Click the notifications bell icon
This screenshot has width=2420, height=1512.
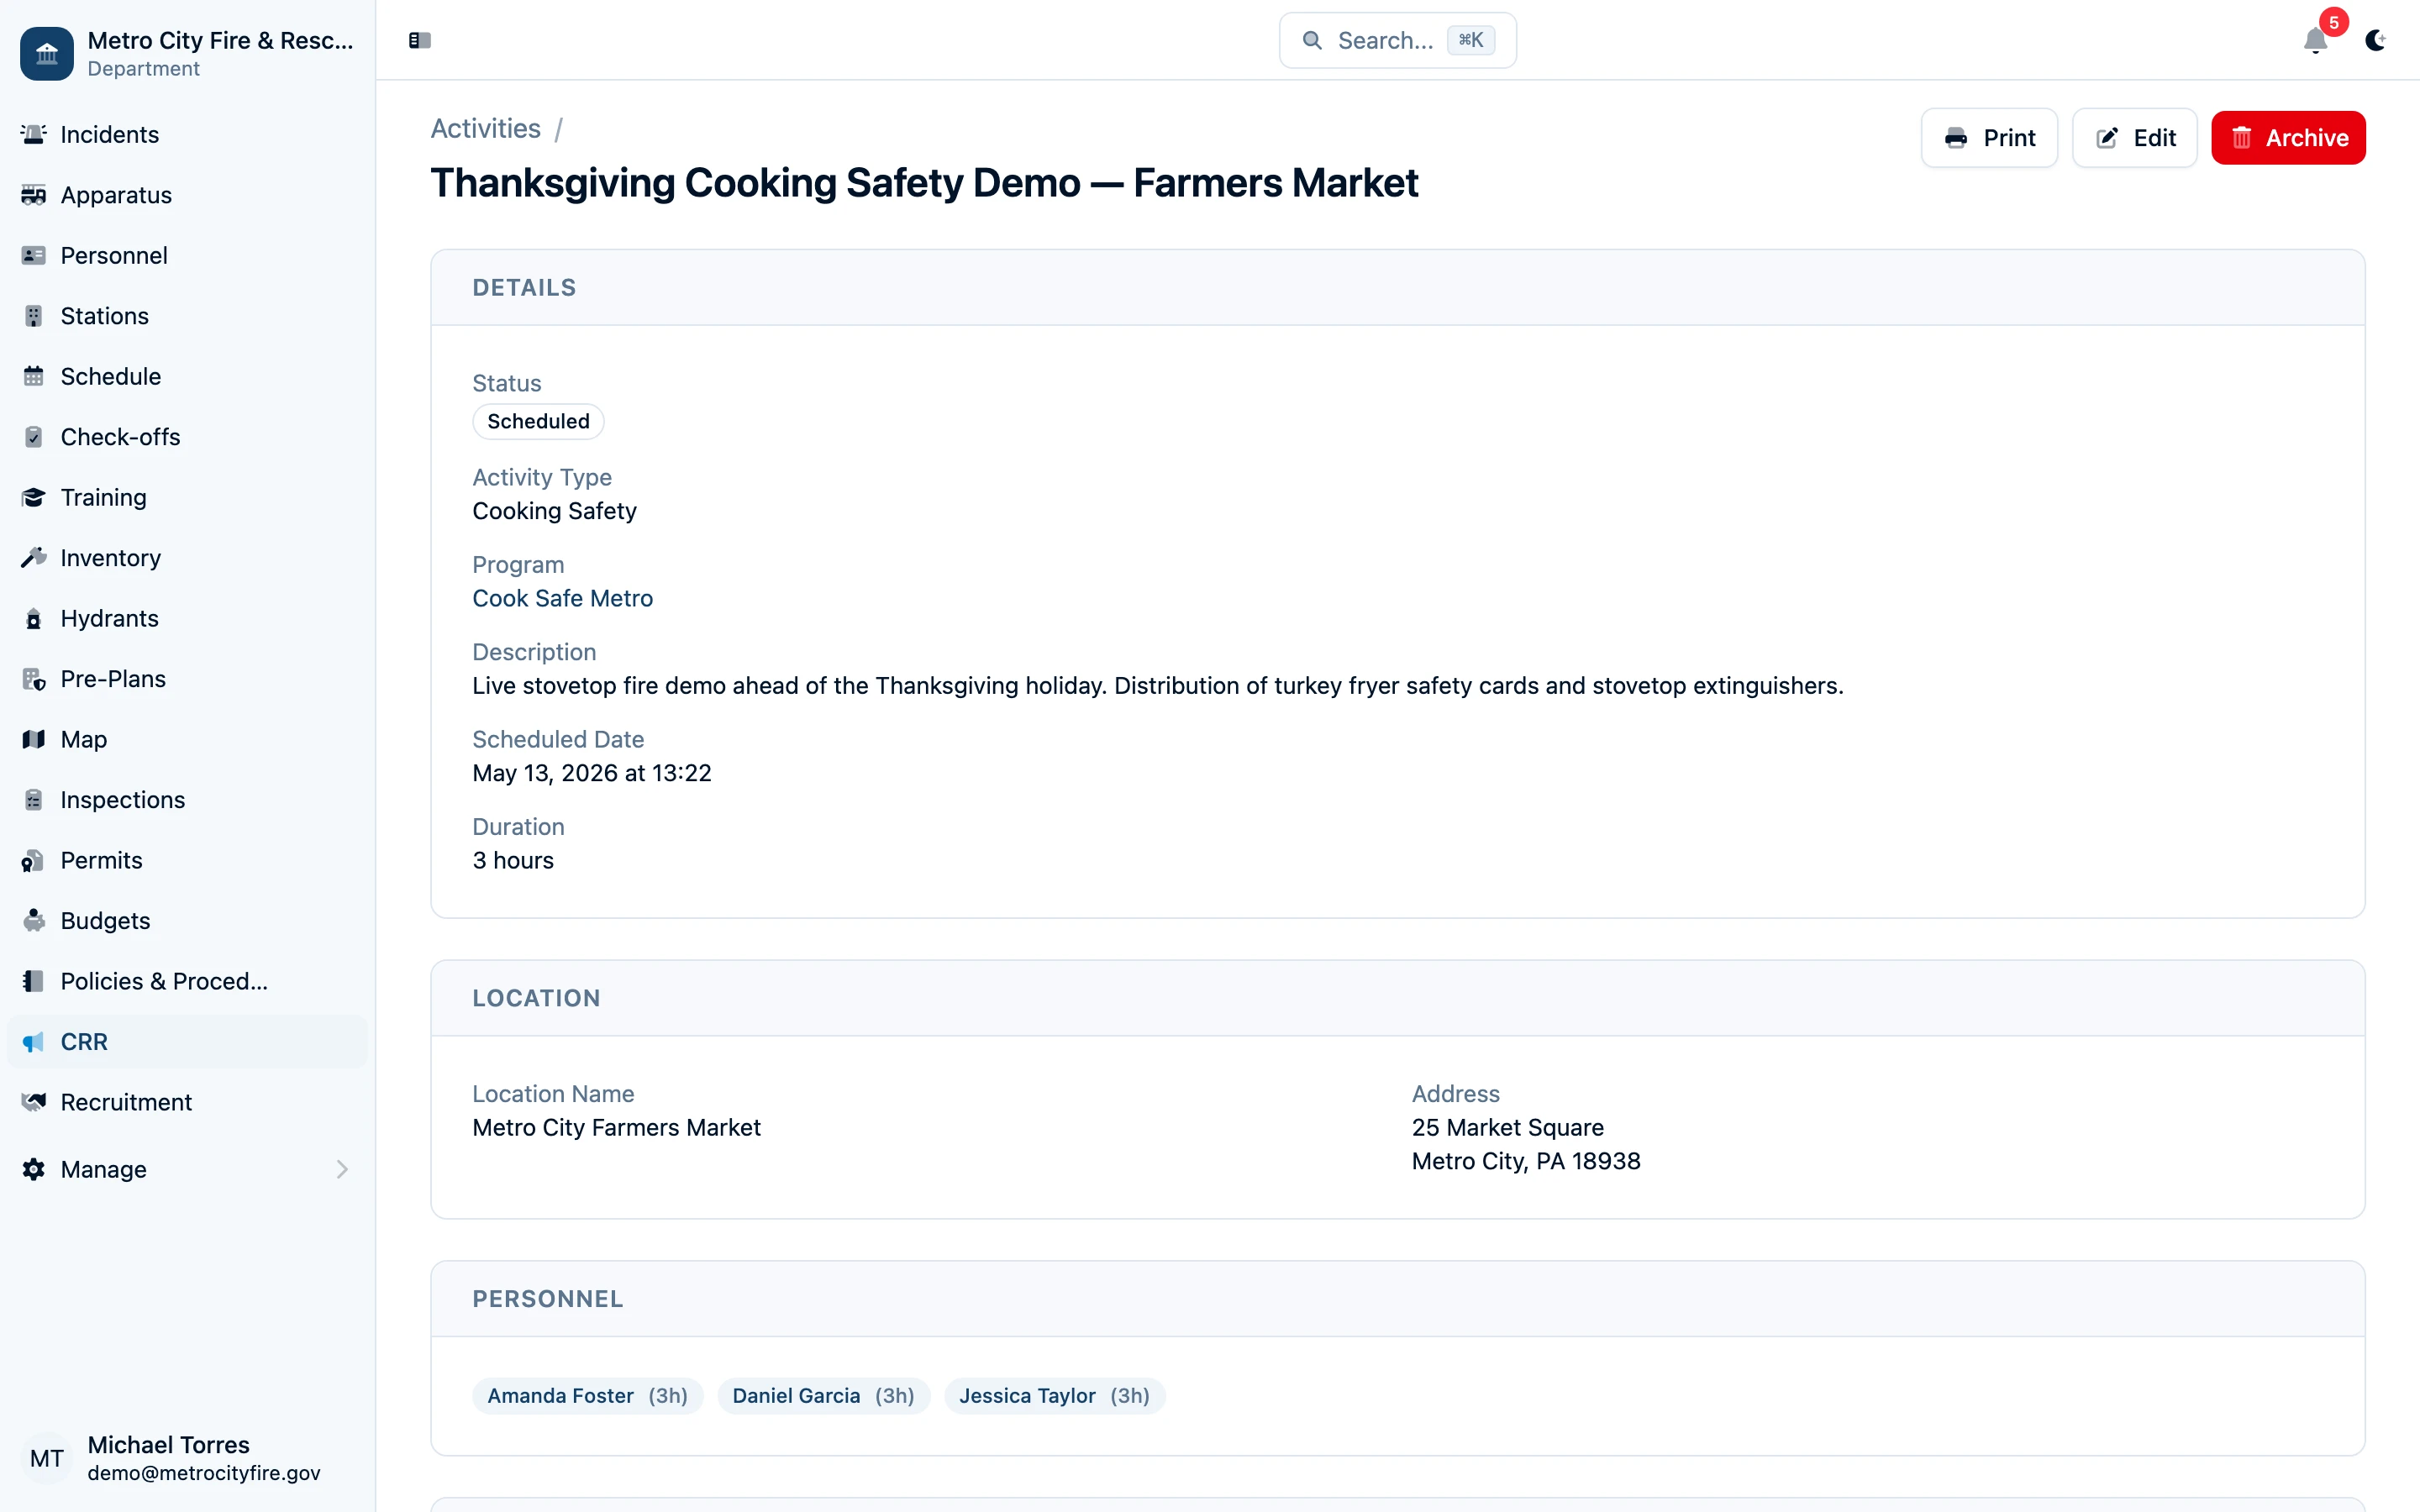(2314, 41)
